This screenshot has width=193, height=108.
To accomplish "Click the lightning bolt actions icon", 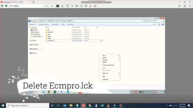I will [72, 6].
